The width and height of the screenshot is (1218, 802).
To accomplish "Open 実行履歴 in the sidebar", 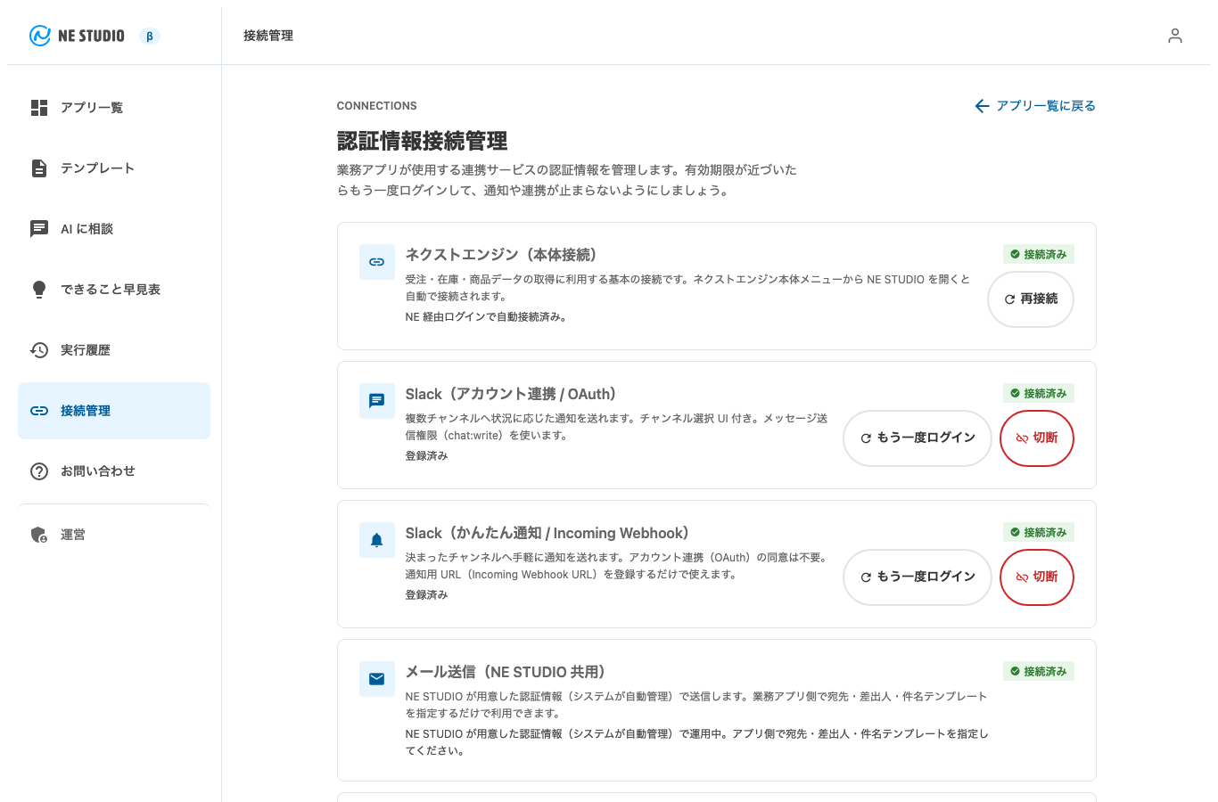I will [114, 350].
